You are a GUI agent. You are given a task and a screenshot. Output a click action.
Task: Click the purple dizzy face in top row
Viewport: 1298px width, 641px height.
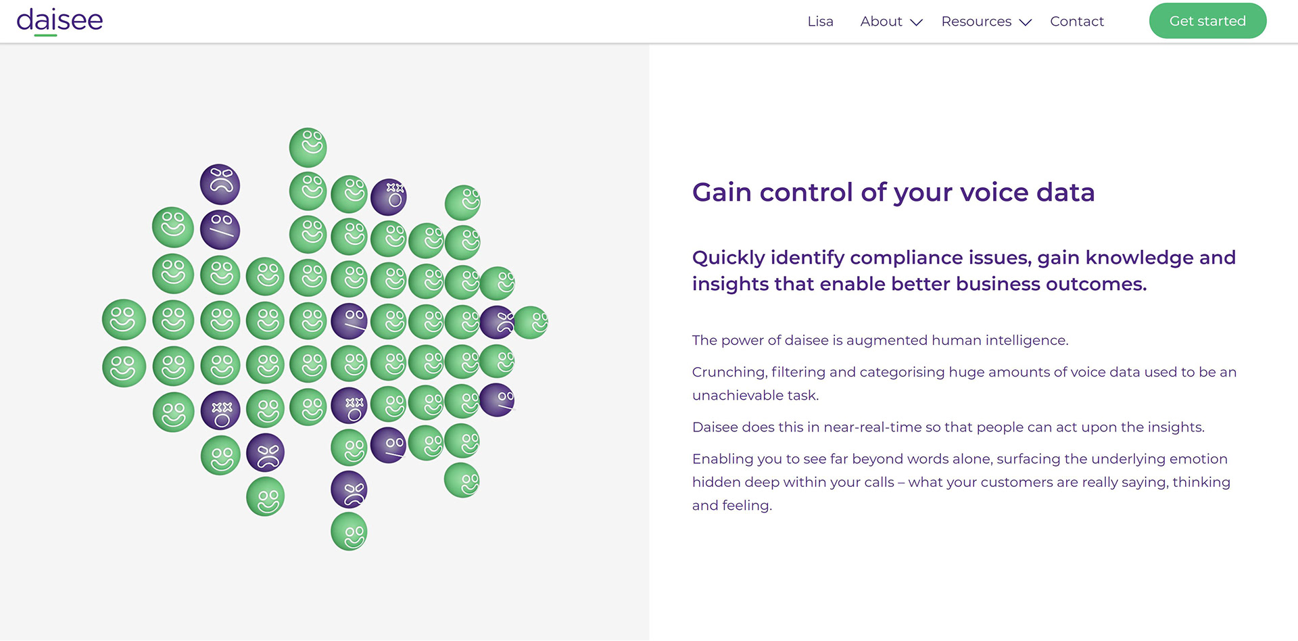(x=389, y=197)
